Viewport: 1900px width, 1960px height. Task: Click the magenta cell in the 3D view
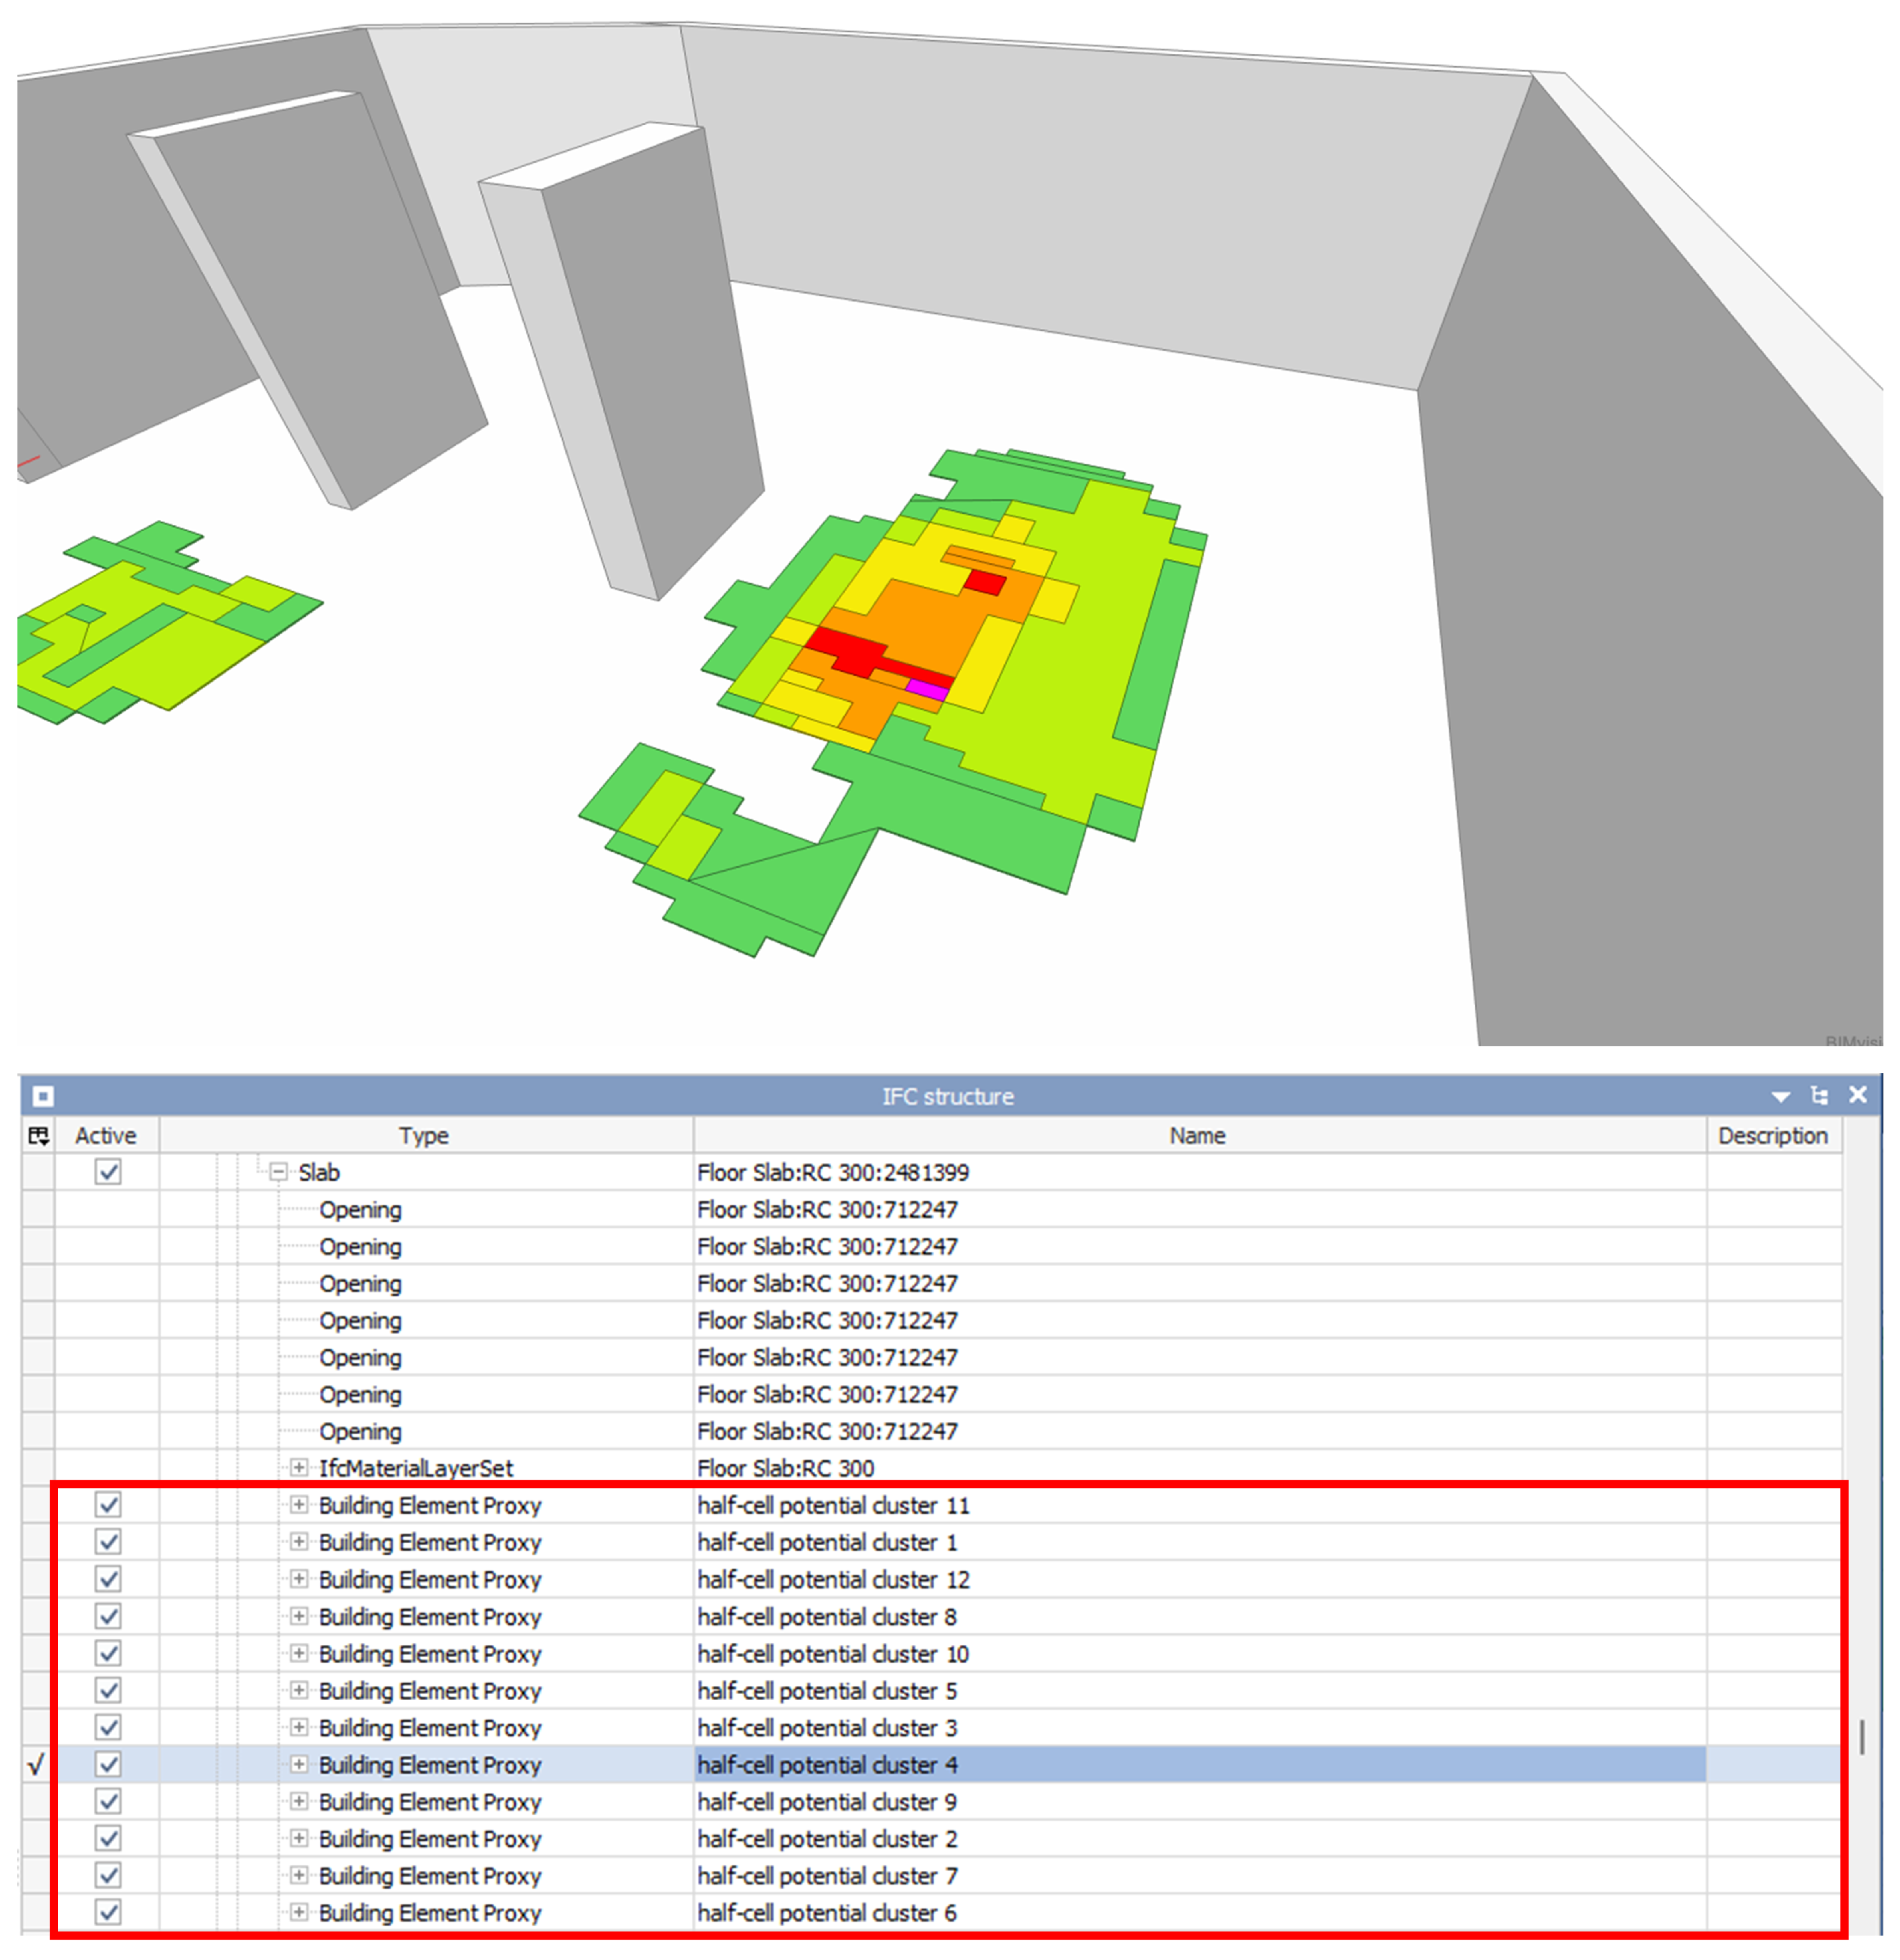[x=928, y=690]
